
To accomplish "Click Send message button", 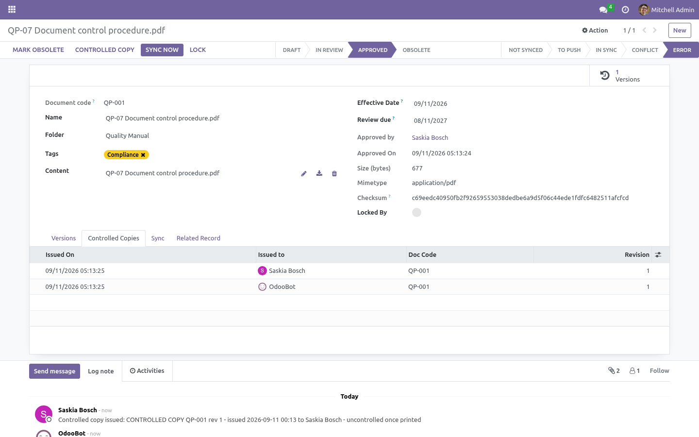I will pos(54,371).
